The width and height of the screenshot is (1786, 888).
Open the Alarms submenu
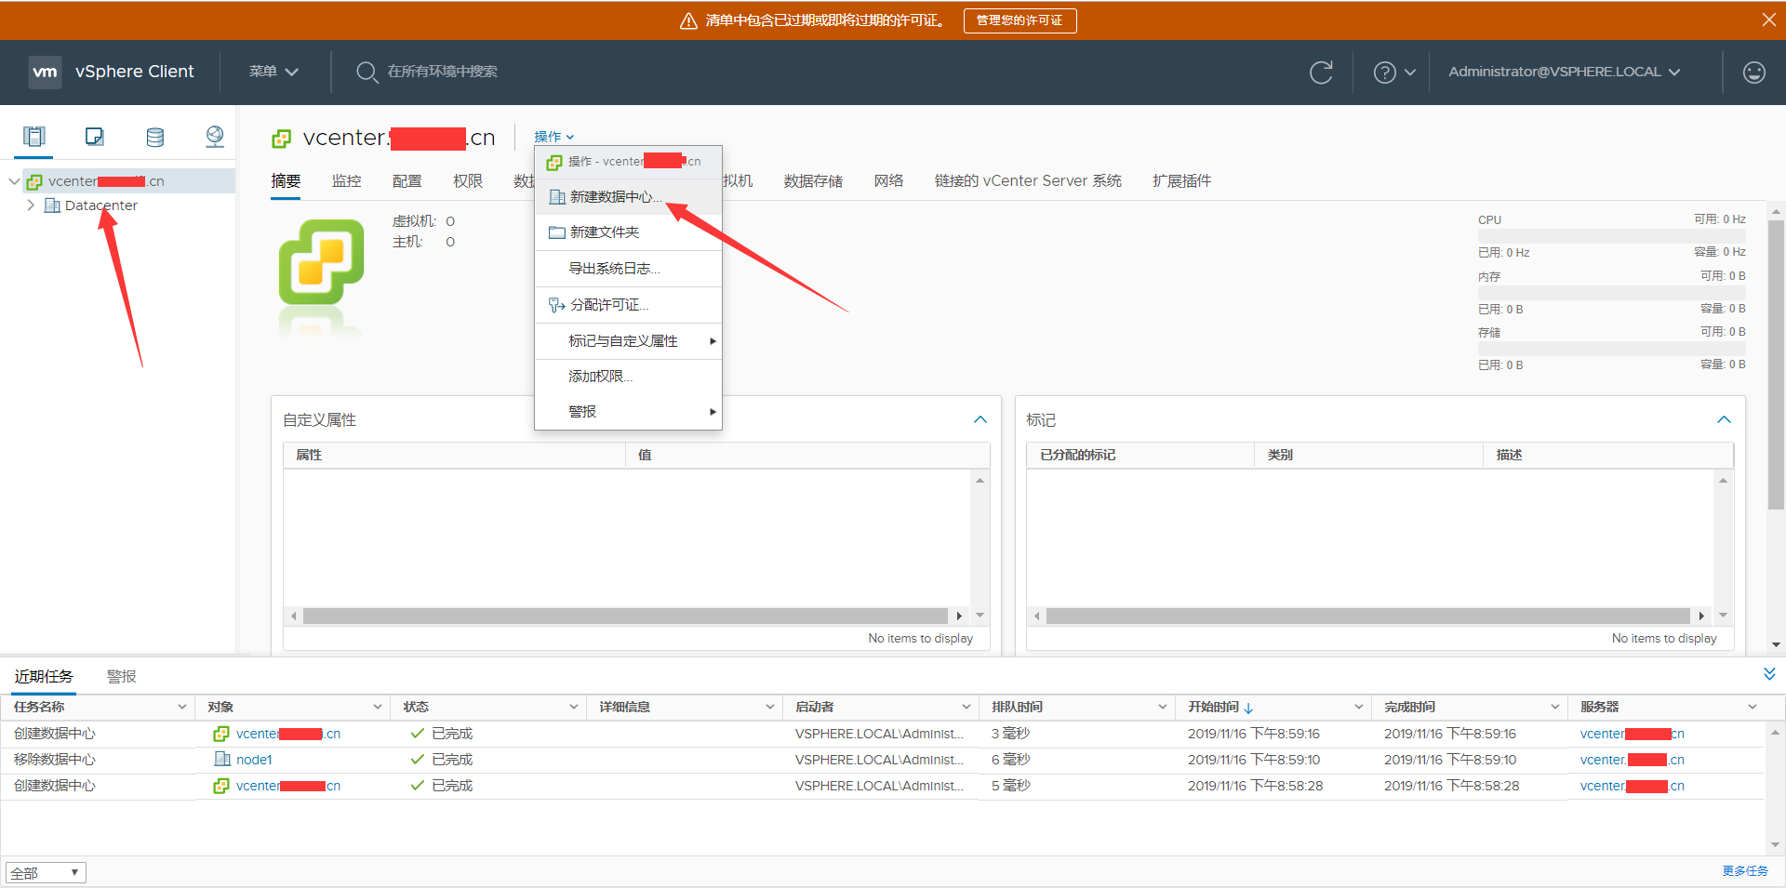(628, 412)
